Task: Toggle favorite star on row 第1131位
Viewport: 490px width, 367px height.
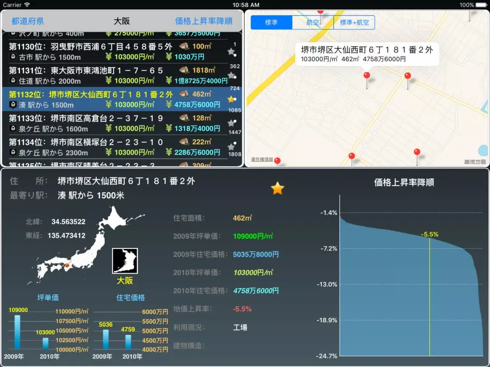Action: pos(231,75)
